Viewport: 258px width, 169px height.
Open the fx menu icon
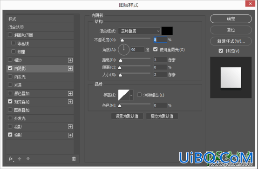coord(11,159)
